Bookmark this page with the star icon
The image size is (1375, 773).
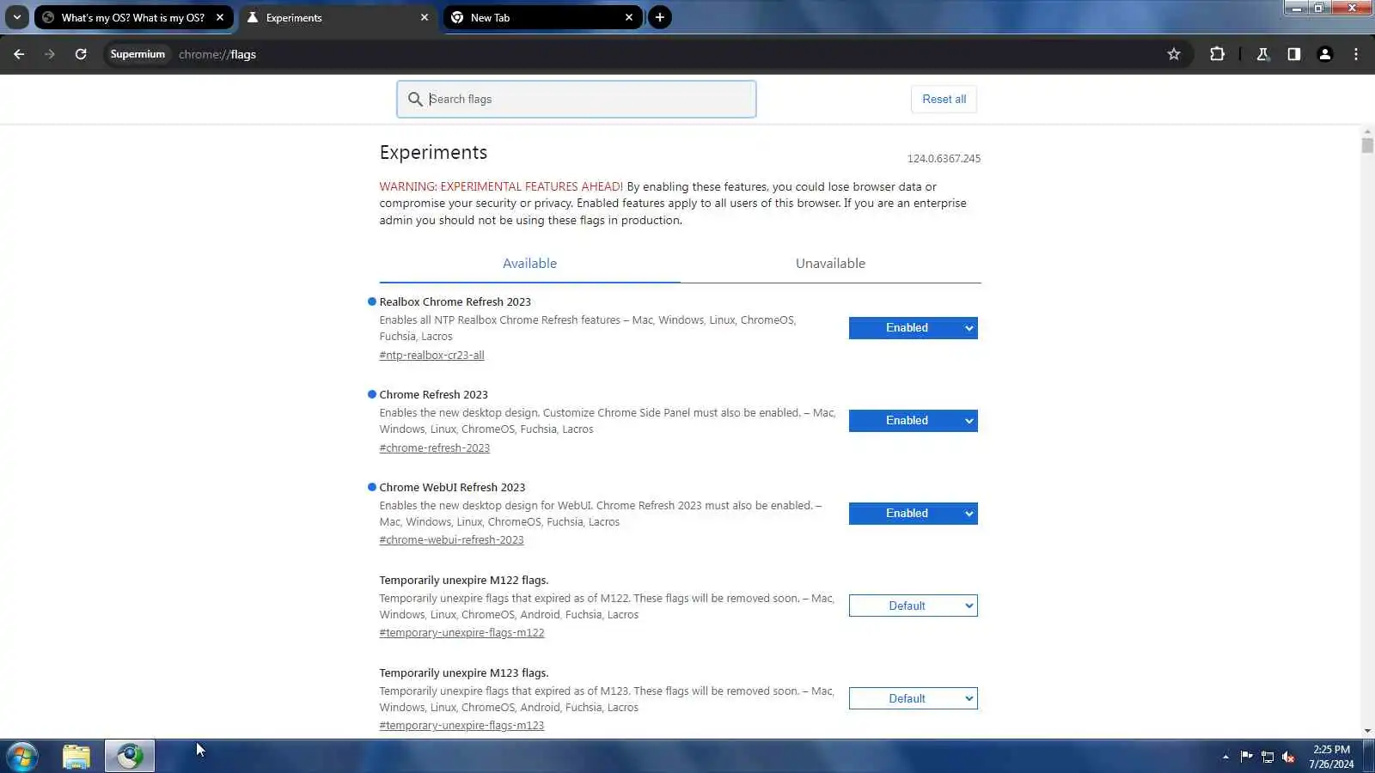[x=1174, y=54]
